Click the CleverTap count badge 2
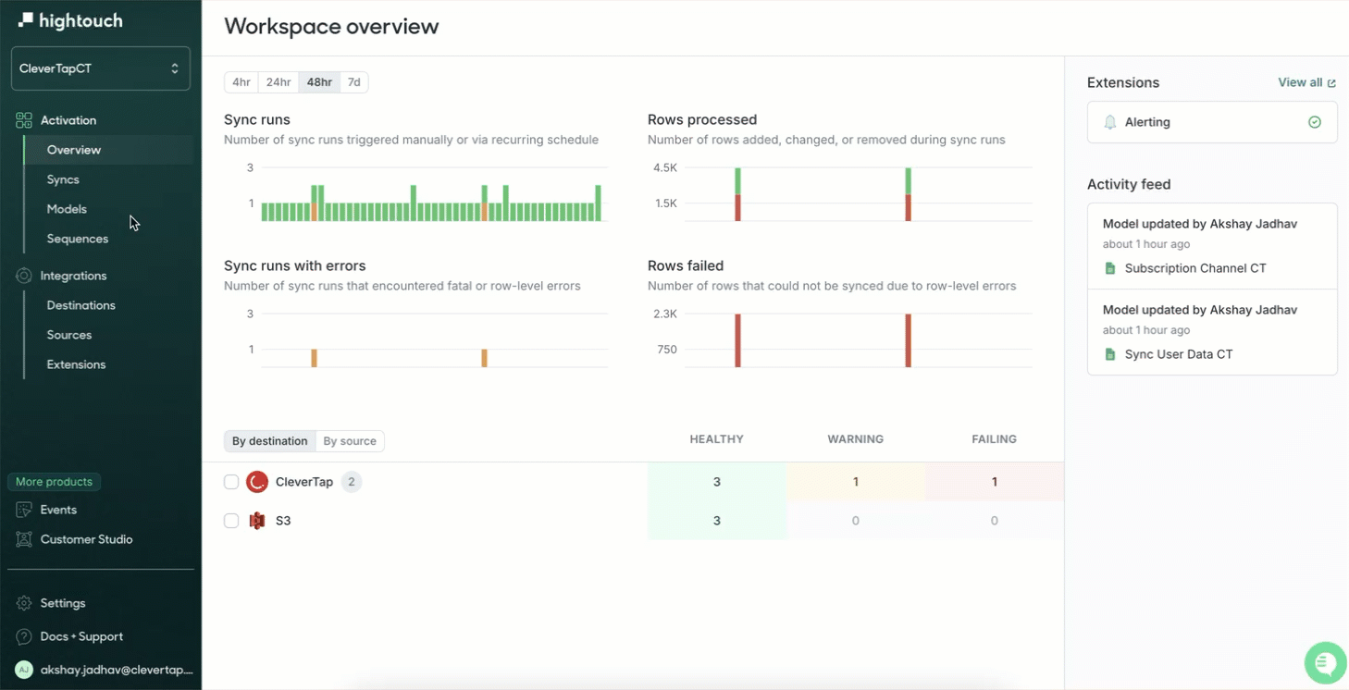This screenshot has width=1349, height=690. 352,482
